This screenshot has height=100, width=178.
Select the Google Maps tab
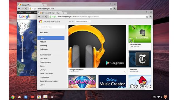[x=31, y=5]
